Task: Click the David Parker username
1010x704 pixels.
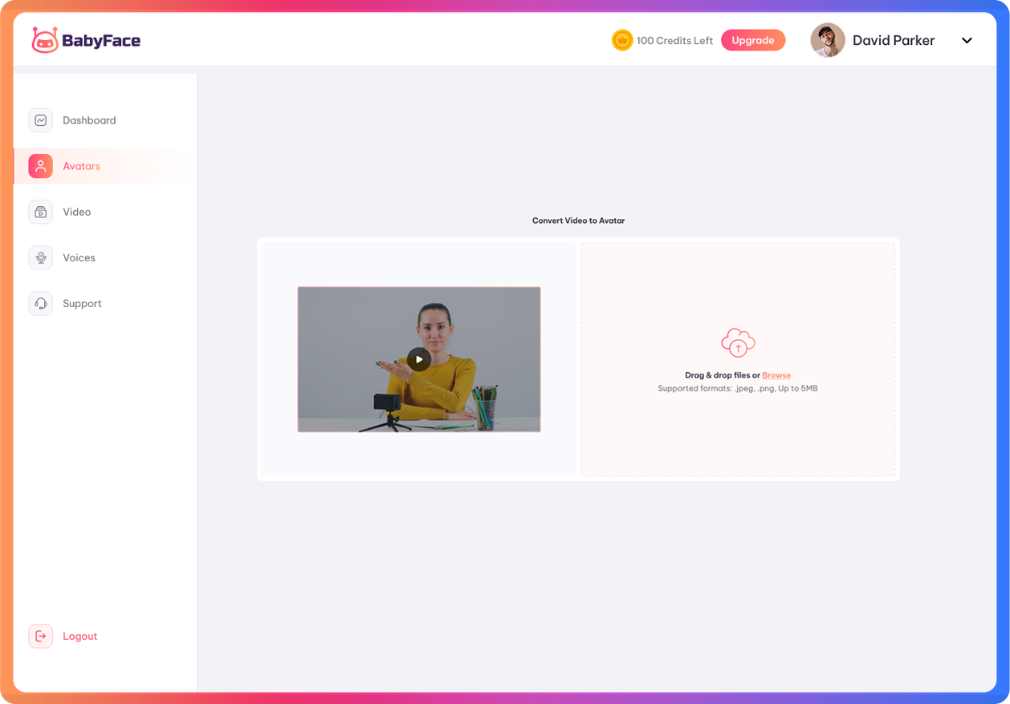Action: (x=894, y=40)
